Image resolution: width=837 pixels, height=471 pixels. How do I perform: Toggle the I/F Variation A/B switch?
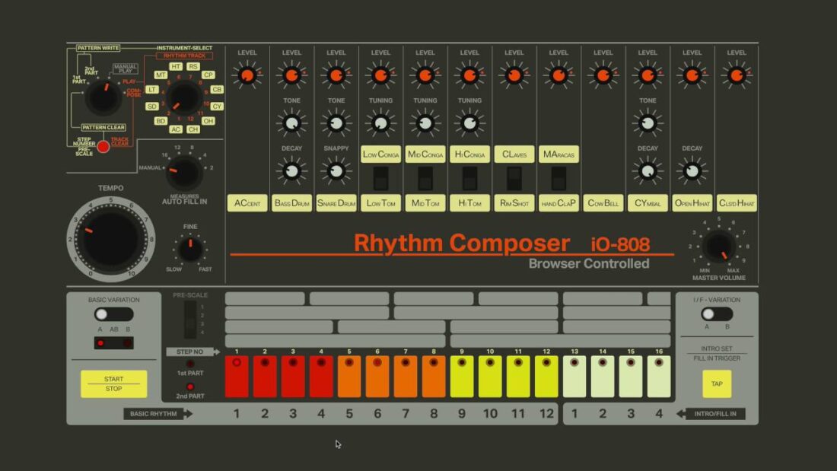coord(717,314)
